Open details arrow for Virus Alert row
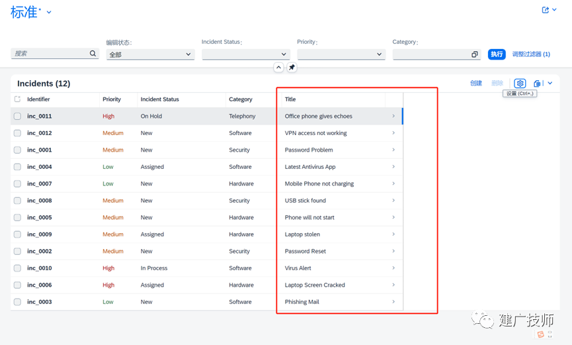572x345 pixels. [x=393, y=268]
